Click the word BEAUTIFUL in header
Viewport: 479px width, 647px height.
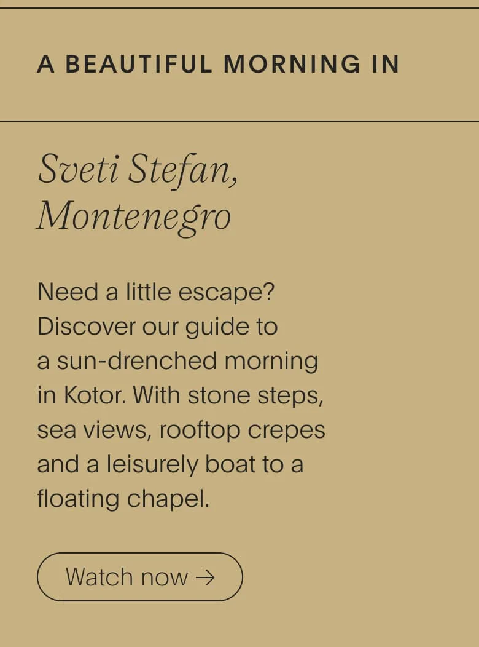[139, 65]
